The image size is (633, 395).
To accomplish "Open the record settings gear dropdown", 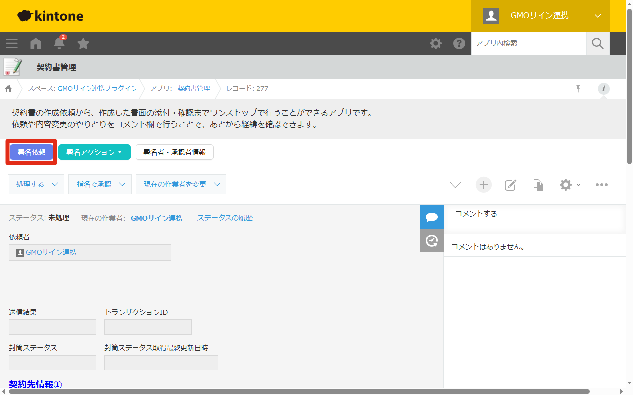I will [570, 185].
